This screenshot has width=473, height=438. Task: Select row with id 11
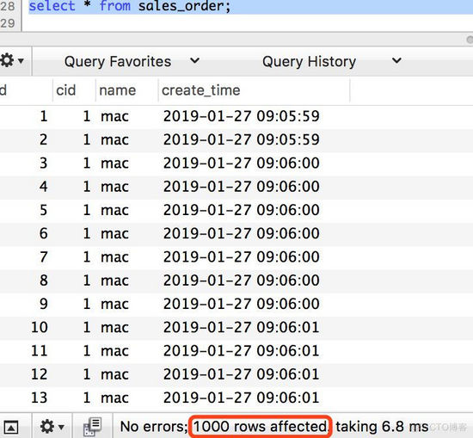coord(236,351)
